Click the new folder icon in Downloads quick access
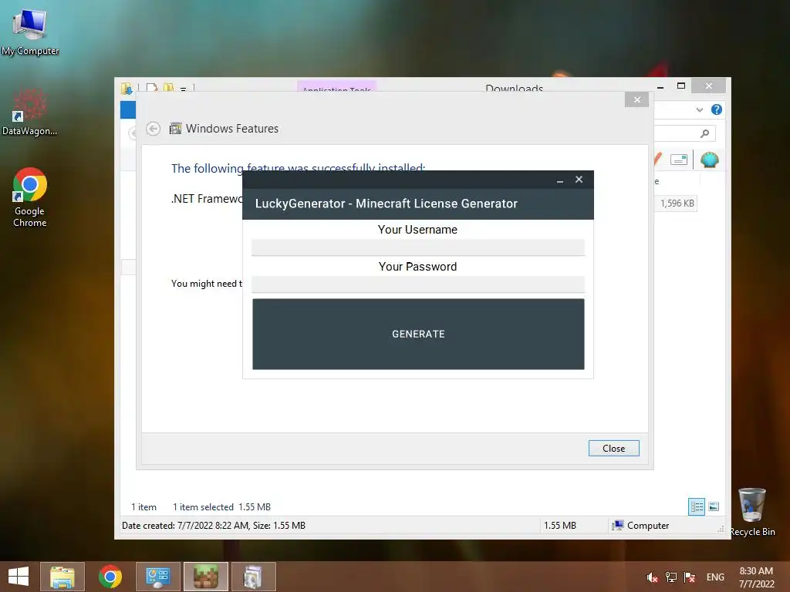Screen dimensions: 790x592 click(168, 88)
